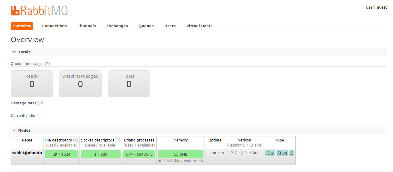Click the 400.3MB high watermark text
This screenshot has width=393, height=172.
pos(180,161)
